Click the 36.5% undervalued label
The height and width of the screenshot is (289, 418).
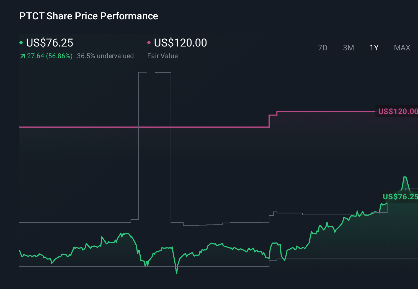click(x=106, y=56)
